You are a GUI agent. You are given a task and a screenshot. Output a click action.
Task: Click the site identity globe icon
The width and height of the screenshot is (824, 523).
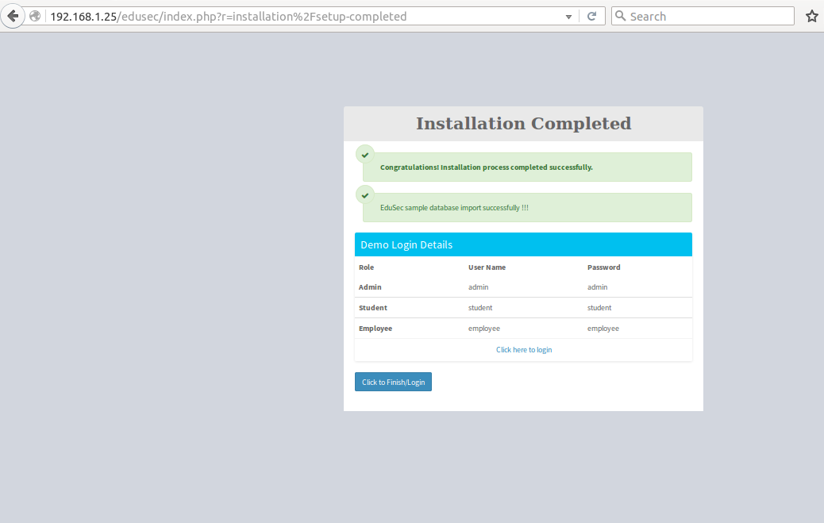(35, 17)
